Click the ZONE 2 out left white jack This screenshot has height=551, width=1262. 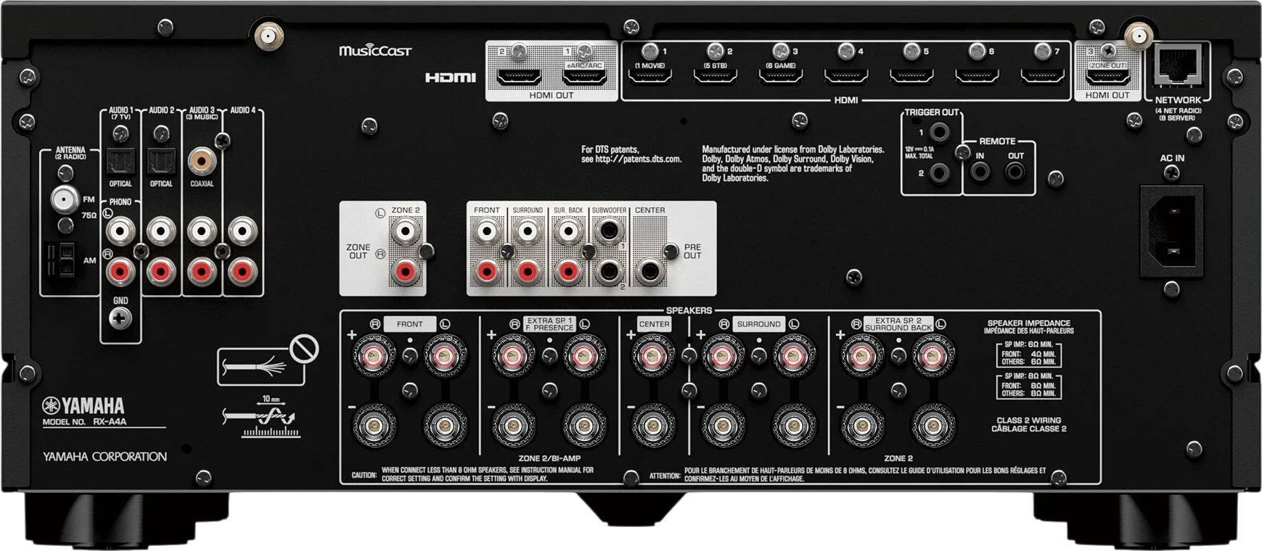[405, 231]
